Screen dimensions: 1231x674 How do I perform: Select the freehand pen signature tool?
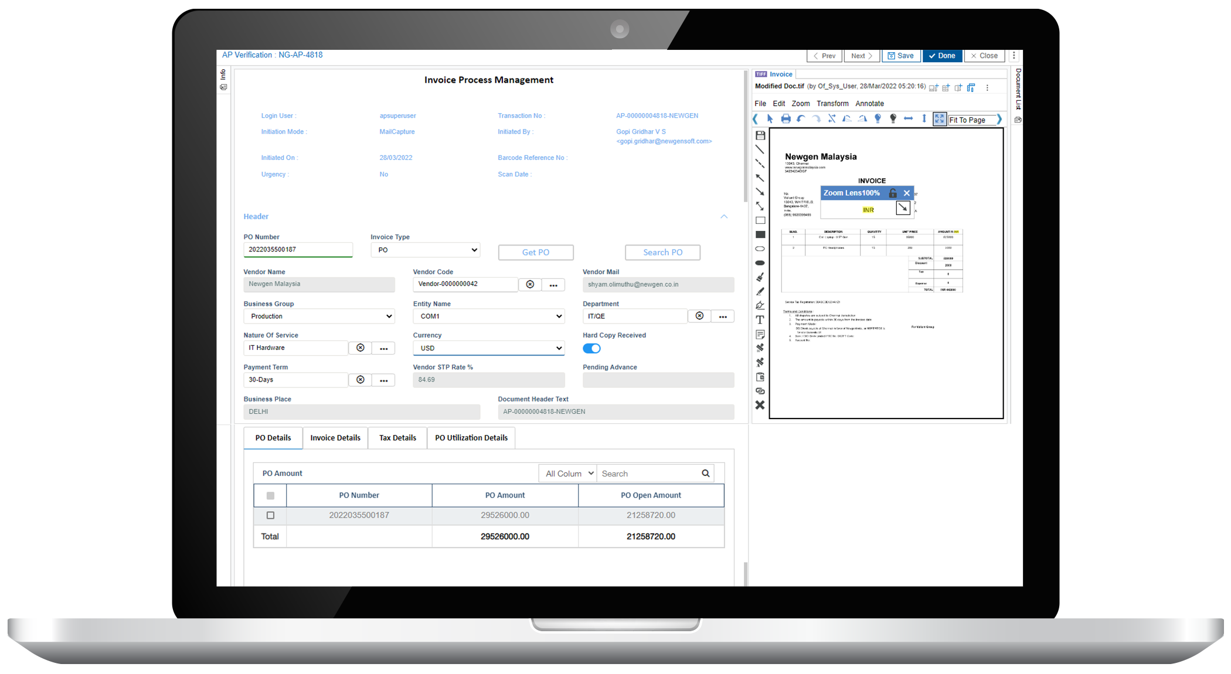coord(760,305)
